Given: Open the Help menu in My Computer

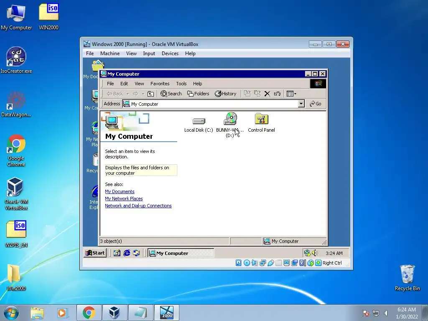Looking at the screenshot, I should pyautogui.click(x=198, y=84).
